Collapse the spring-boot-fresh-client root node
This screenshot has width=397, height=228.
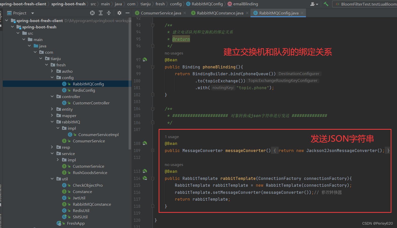[7, 21]
